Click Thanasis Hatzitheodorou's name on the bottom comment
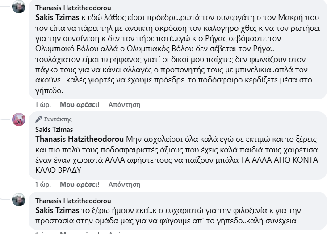 (x=73, y=201)
